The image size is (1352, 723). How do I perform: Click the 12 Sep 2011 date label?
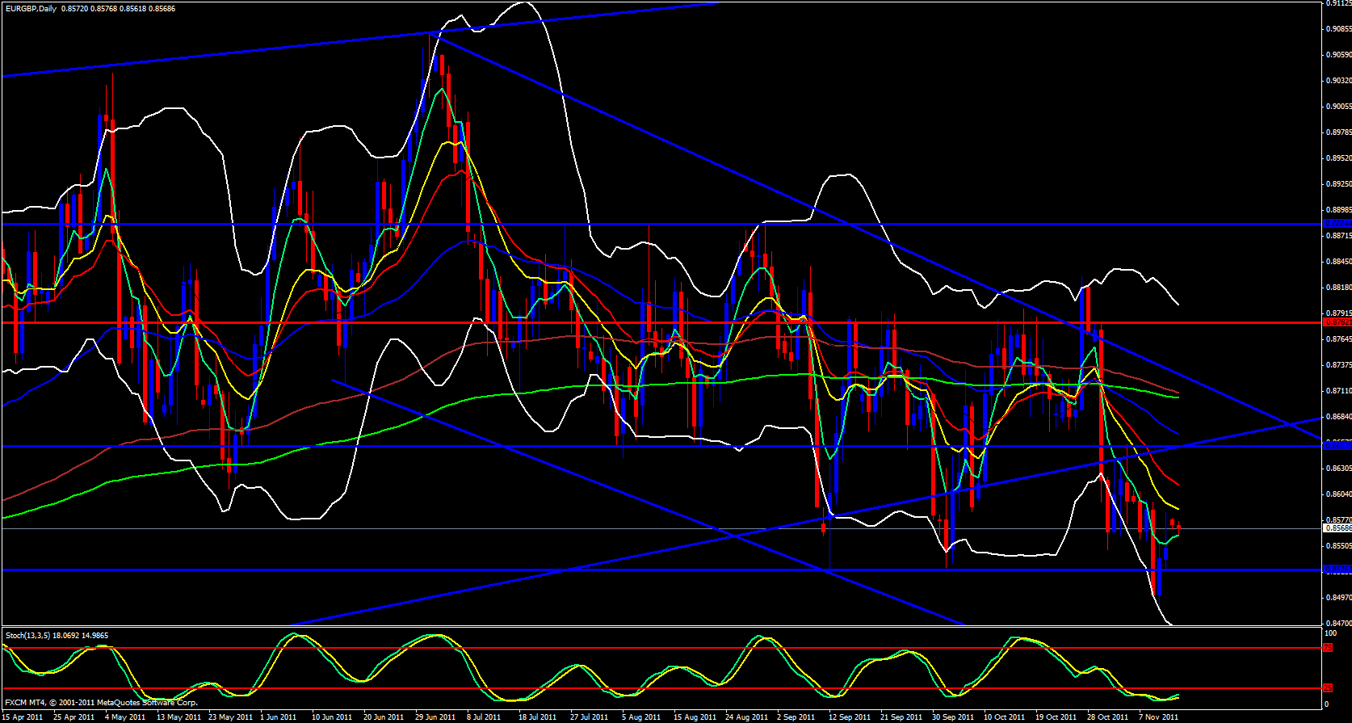tap(849, 717)
